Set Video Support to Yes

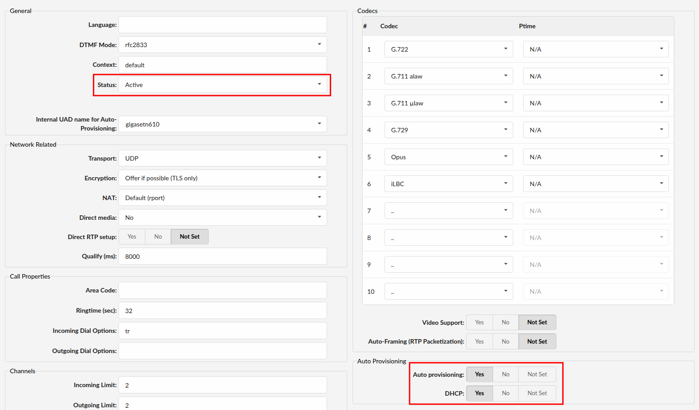pos(479,323)
